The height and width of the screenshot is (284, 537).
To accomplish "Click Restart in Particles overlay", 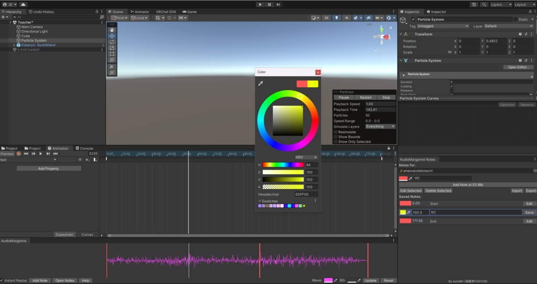I will [x=366, y=98].
